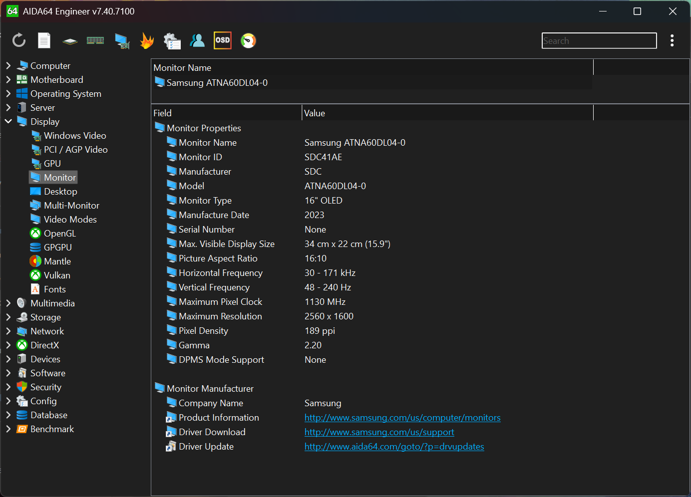Select GPU under Display
Image resolution: width=691 pixels, height=497 pixels.
tap(52, 163)
